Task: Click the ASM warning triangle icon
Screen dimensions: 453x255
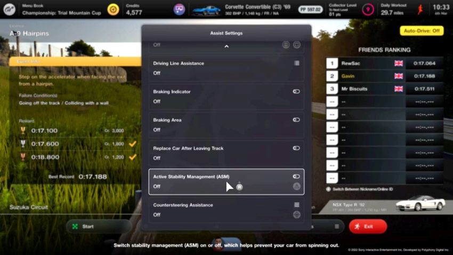Action: (x=296, y=187)
